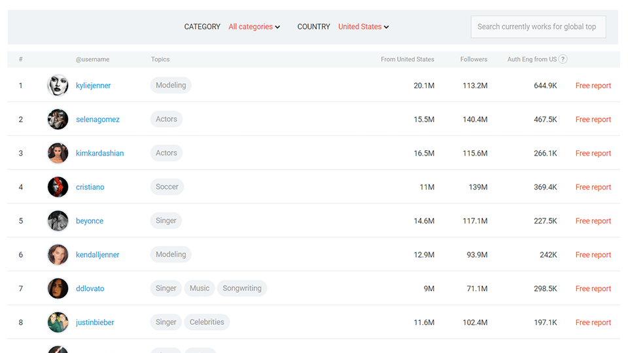Open the United States country dropdown
This screenshot has height=353, width=628.
363,27
